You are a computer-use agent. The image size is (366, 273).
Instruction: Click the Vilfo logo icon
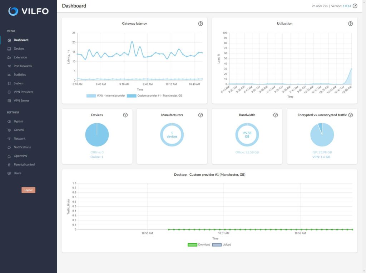13,11
